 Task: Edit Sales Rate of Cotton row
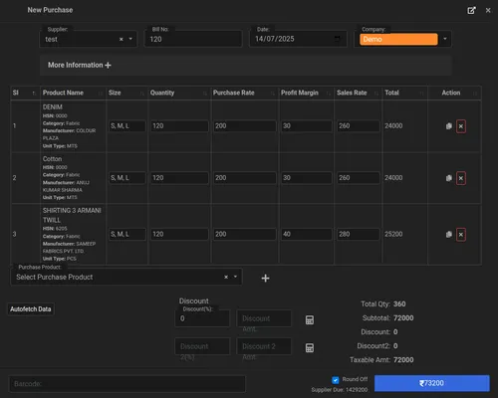(358, 178)
